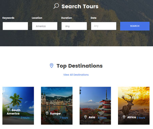153x129 pixels.
Task: Click the Keywords input field
Action: point(15,26)
